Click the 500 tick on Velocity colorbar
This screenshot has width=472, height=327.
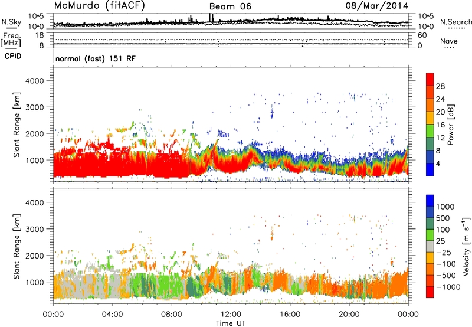pyautogui.click(x=443, y=218)
